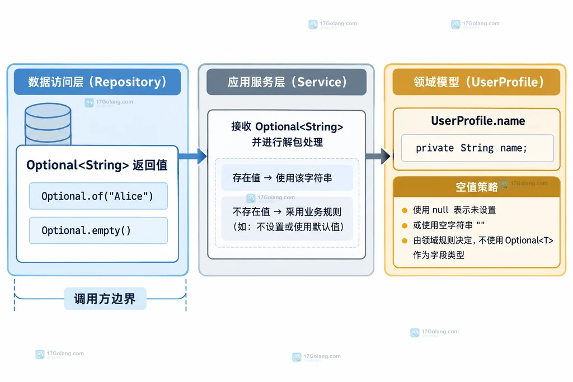This screenshot has width=573, height=382.
Task: Click the (如: 不设置或使用默认值) line
Action: (288, 227)
